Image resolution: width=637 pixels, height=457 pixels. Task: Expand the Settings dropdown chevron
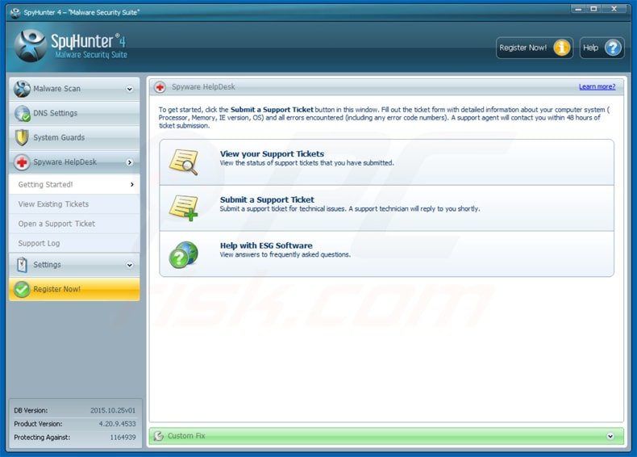130,265
